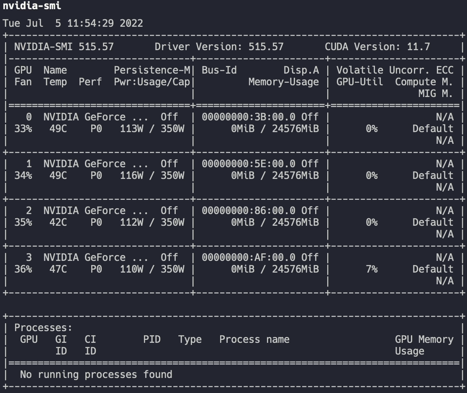Click the Driver Version: 515.57 text
467x393 pixels.
[219, 47]
